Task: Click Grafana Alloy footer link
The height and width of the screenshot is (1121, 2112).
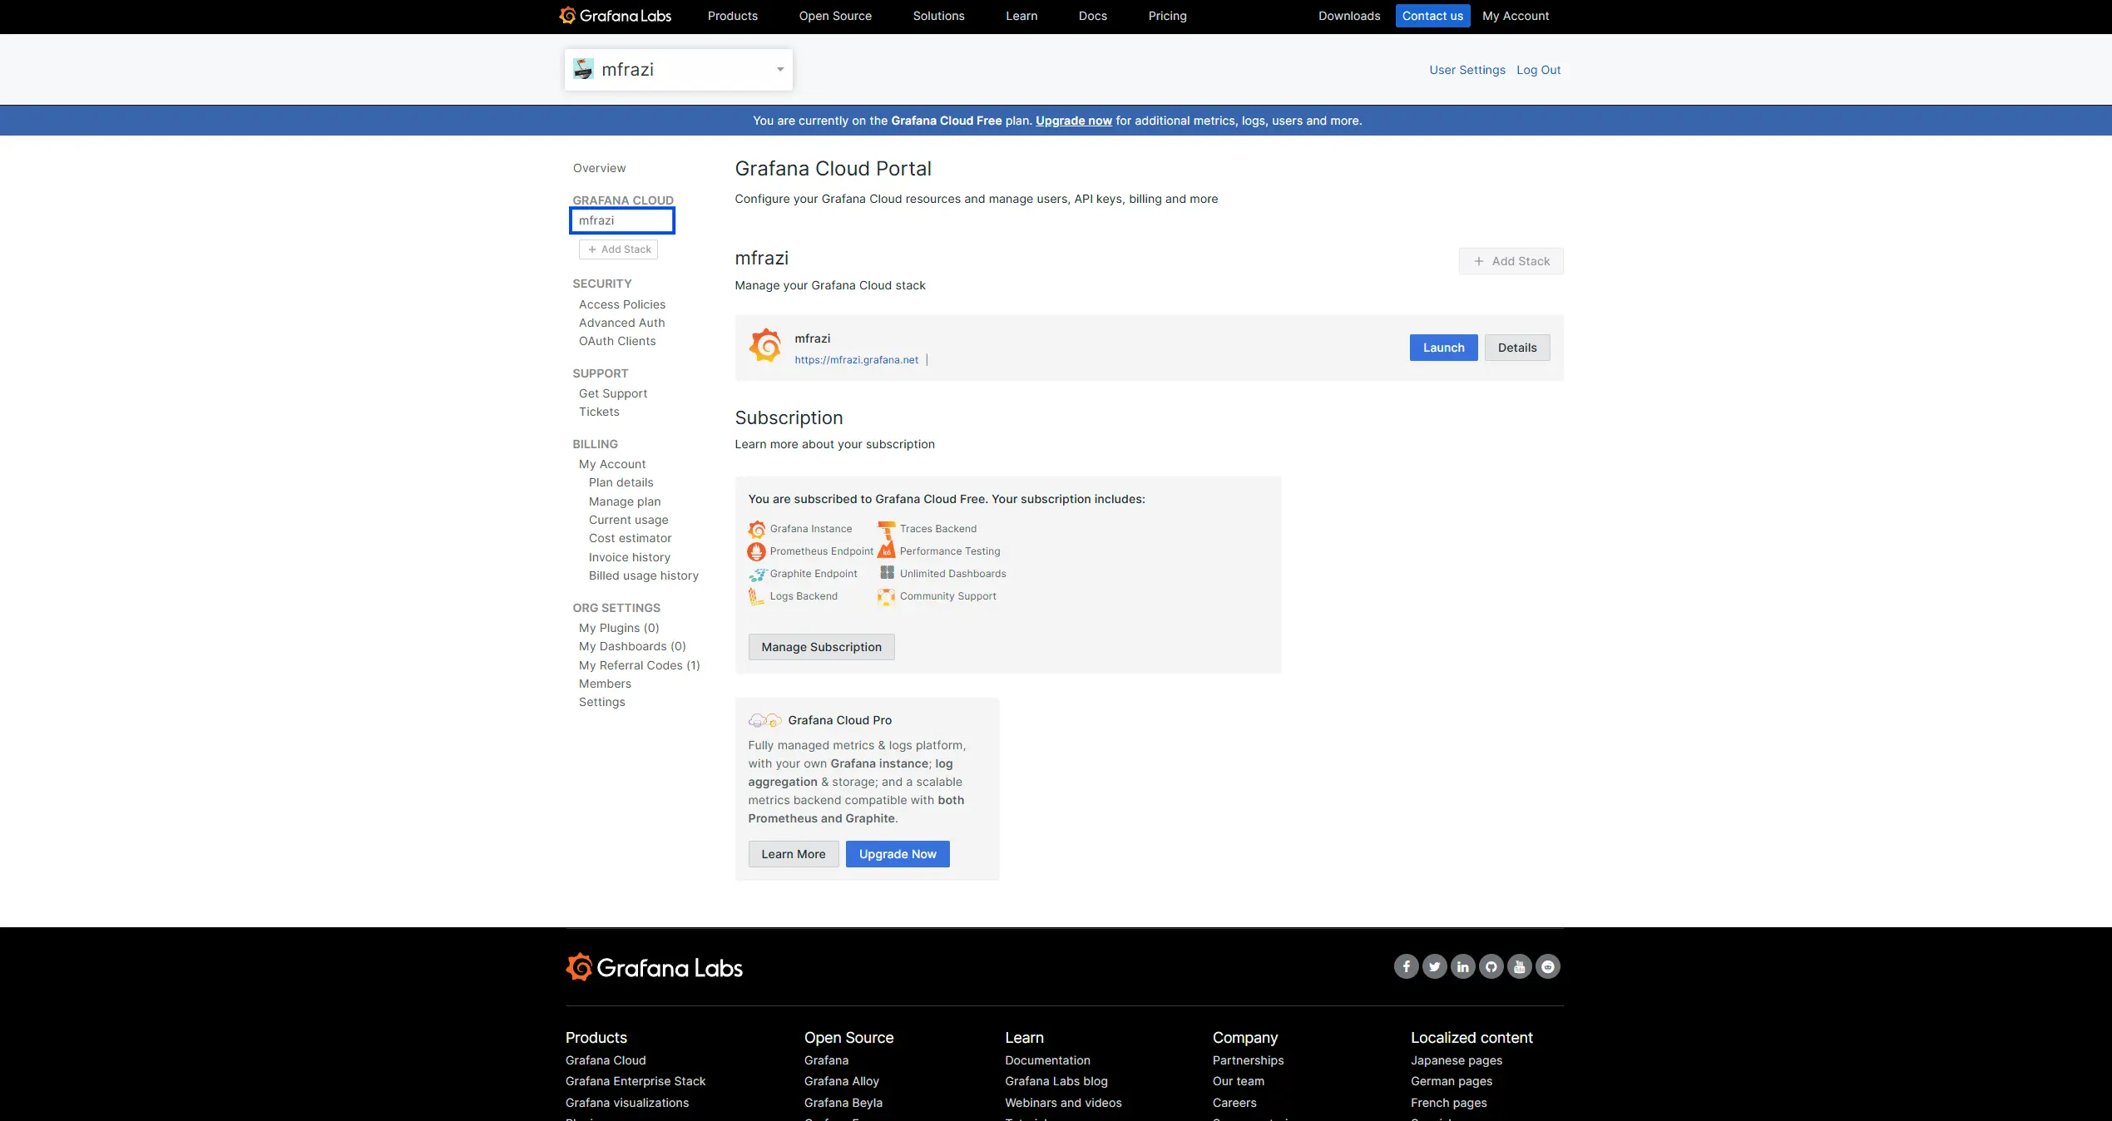Action: pyautogui.click(x=841, y=1081)
